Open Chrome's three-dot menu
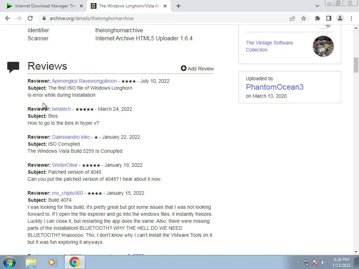The height and width of the screenshot is (269, 359). [351, 18]
